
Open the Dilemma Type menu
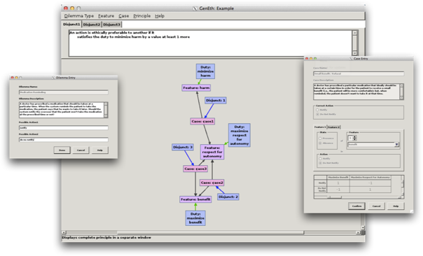coord(79,16)
